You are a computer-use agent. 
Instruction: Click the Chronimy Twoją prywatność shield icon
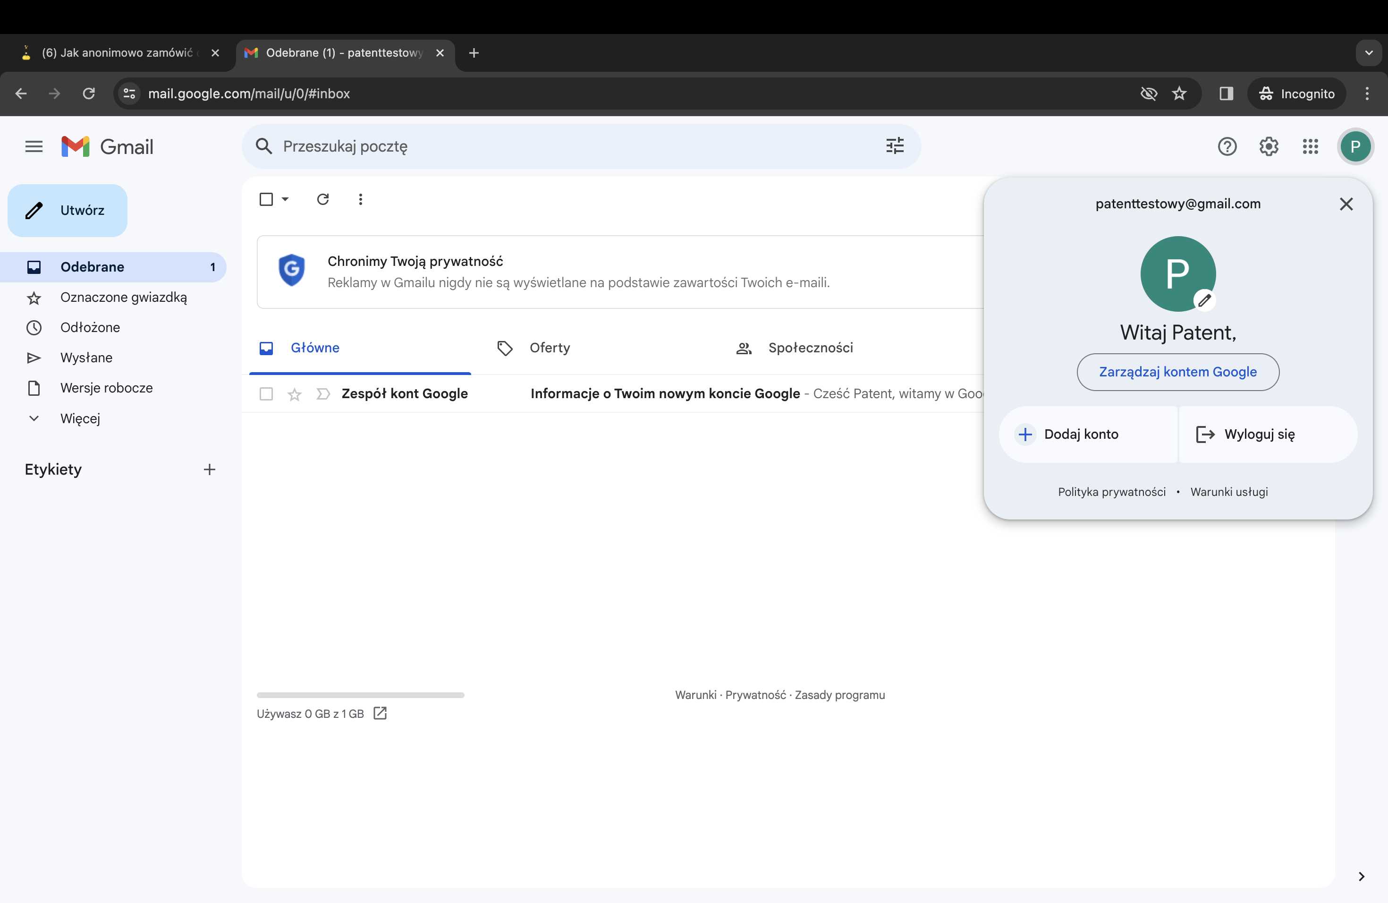pyautogui.click(x=292, y=271)
